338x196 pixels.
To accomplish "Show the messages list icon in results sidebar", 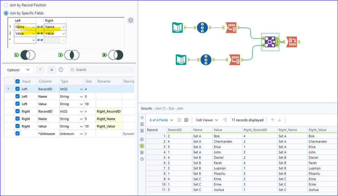I will tap(142, 118).
